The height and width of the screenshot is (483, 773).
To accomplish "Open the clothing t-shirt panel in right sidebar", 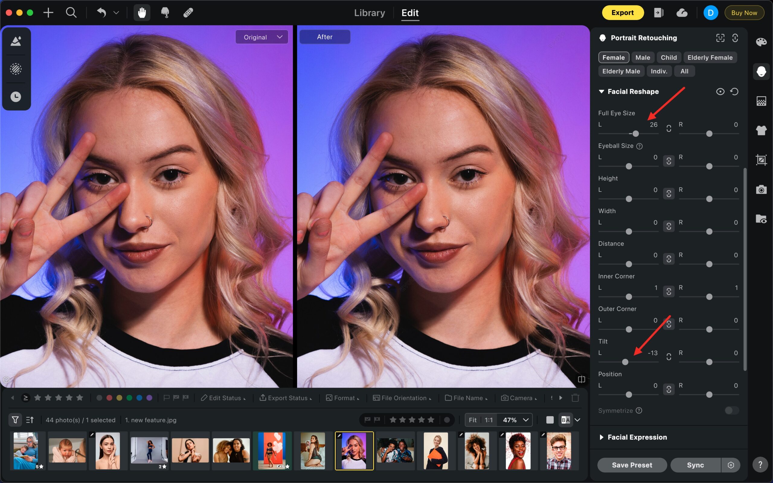I will [761, 130].
